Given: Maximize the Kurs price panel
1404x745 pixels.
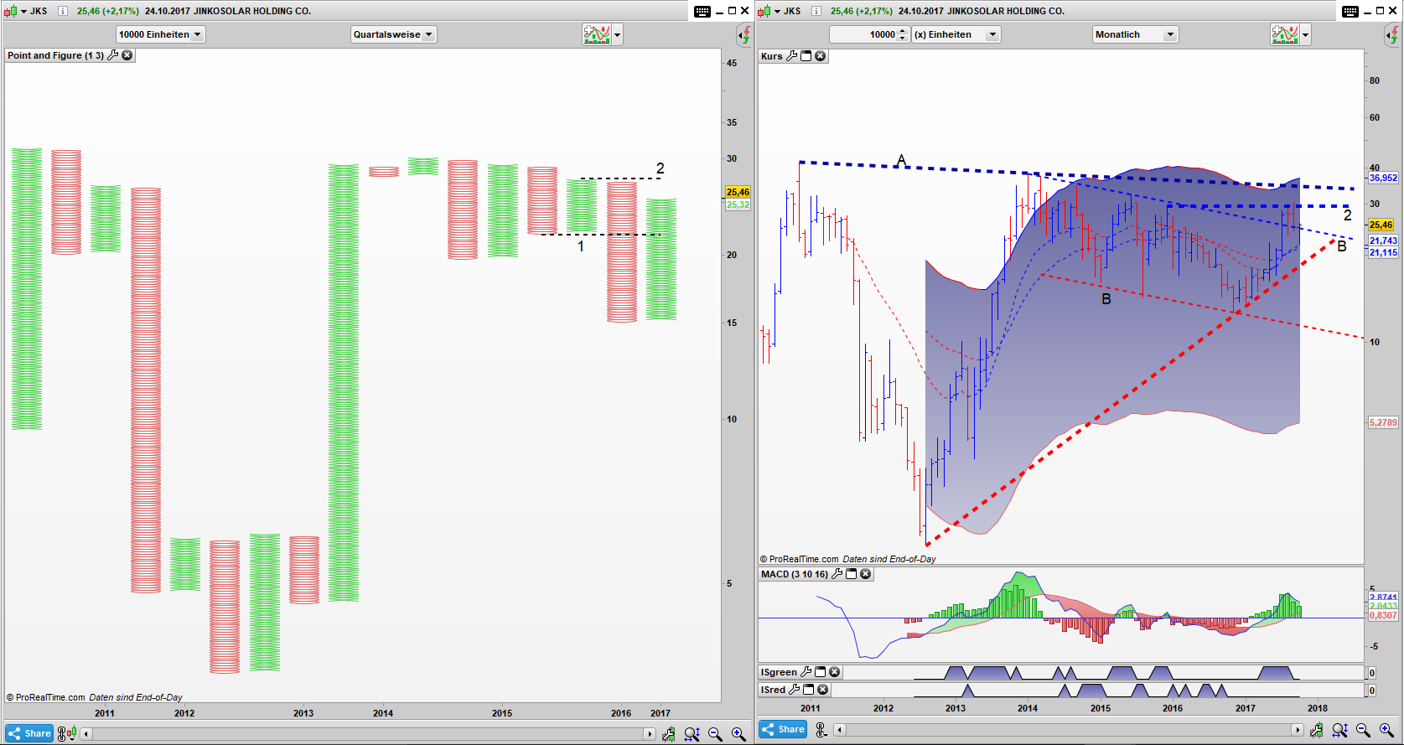Looking at the screenshot, I should 806,56.
